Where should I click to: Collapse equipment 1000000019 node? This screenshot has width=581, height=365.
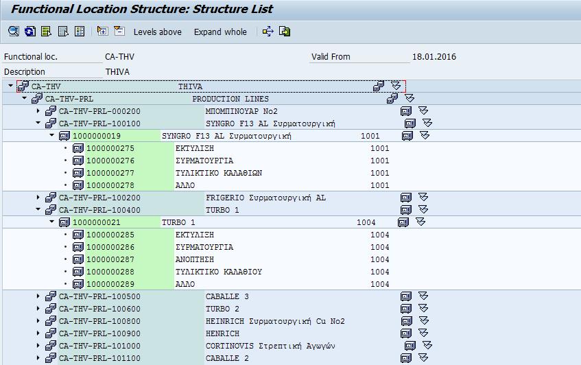pyautogui.click(x=52, y=135)
